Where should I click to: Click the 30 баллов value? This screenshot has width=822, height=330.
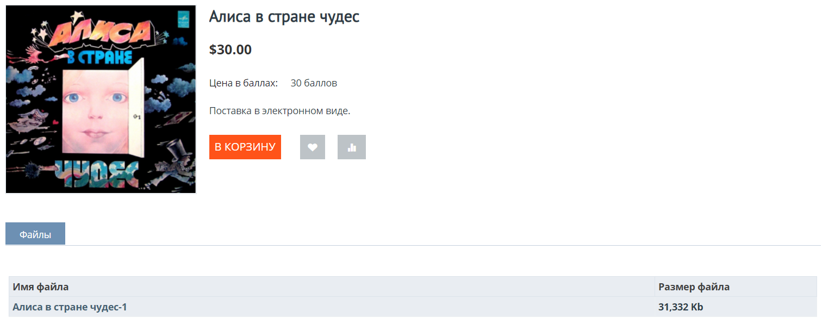click(314, 83)
